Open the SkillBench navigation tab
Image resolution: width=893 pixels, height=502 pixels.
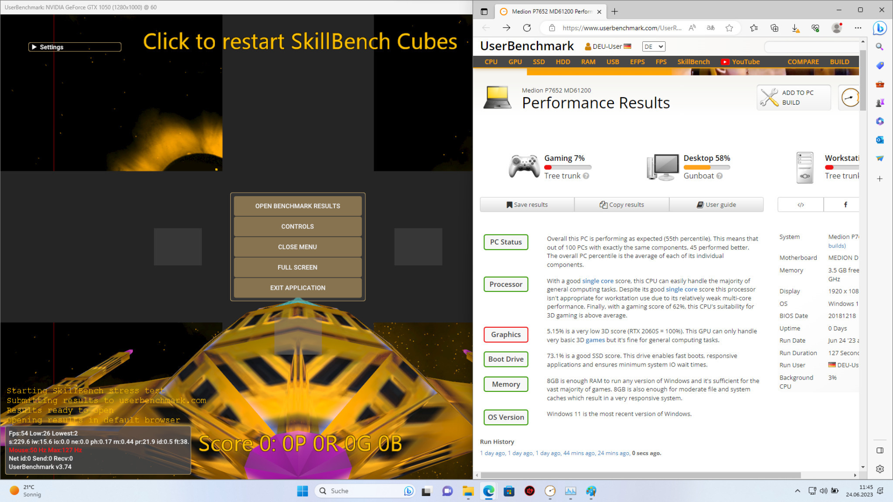[x=693, y=62]
